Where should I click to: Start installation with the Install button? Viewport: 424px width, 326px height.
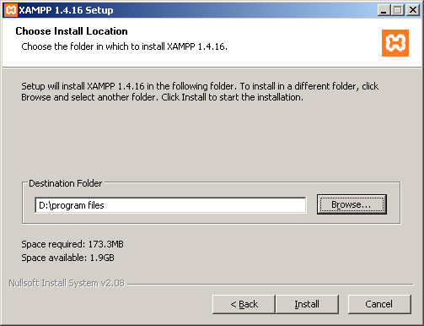tap(307, 304)
